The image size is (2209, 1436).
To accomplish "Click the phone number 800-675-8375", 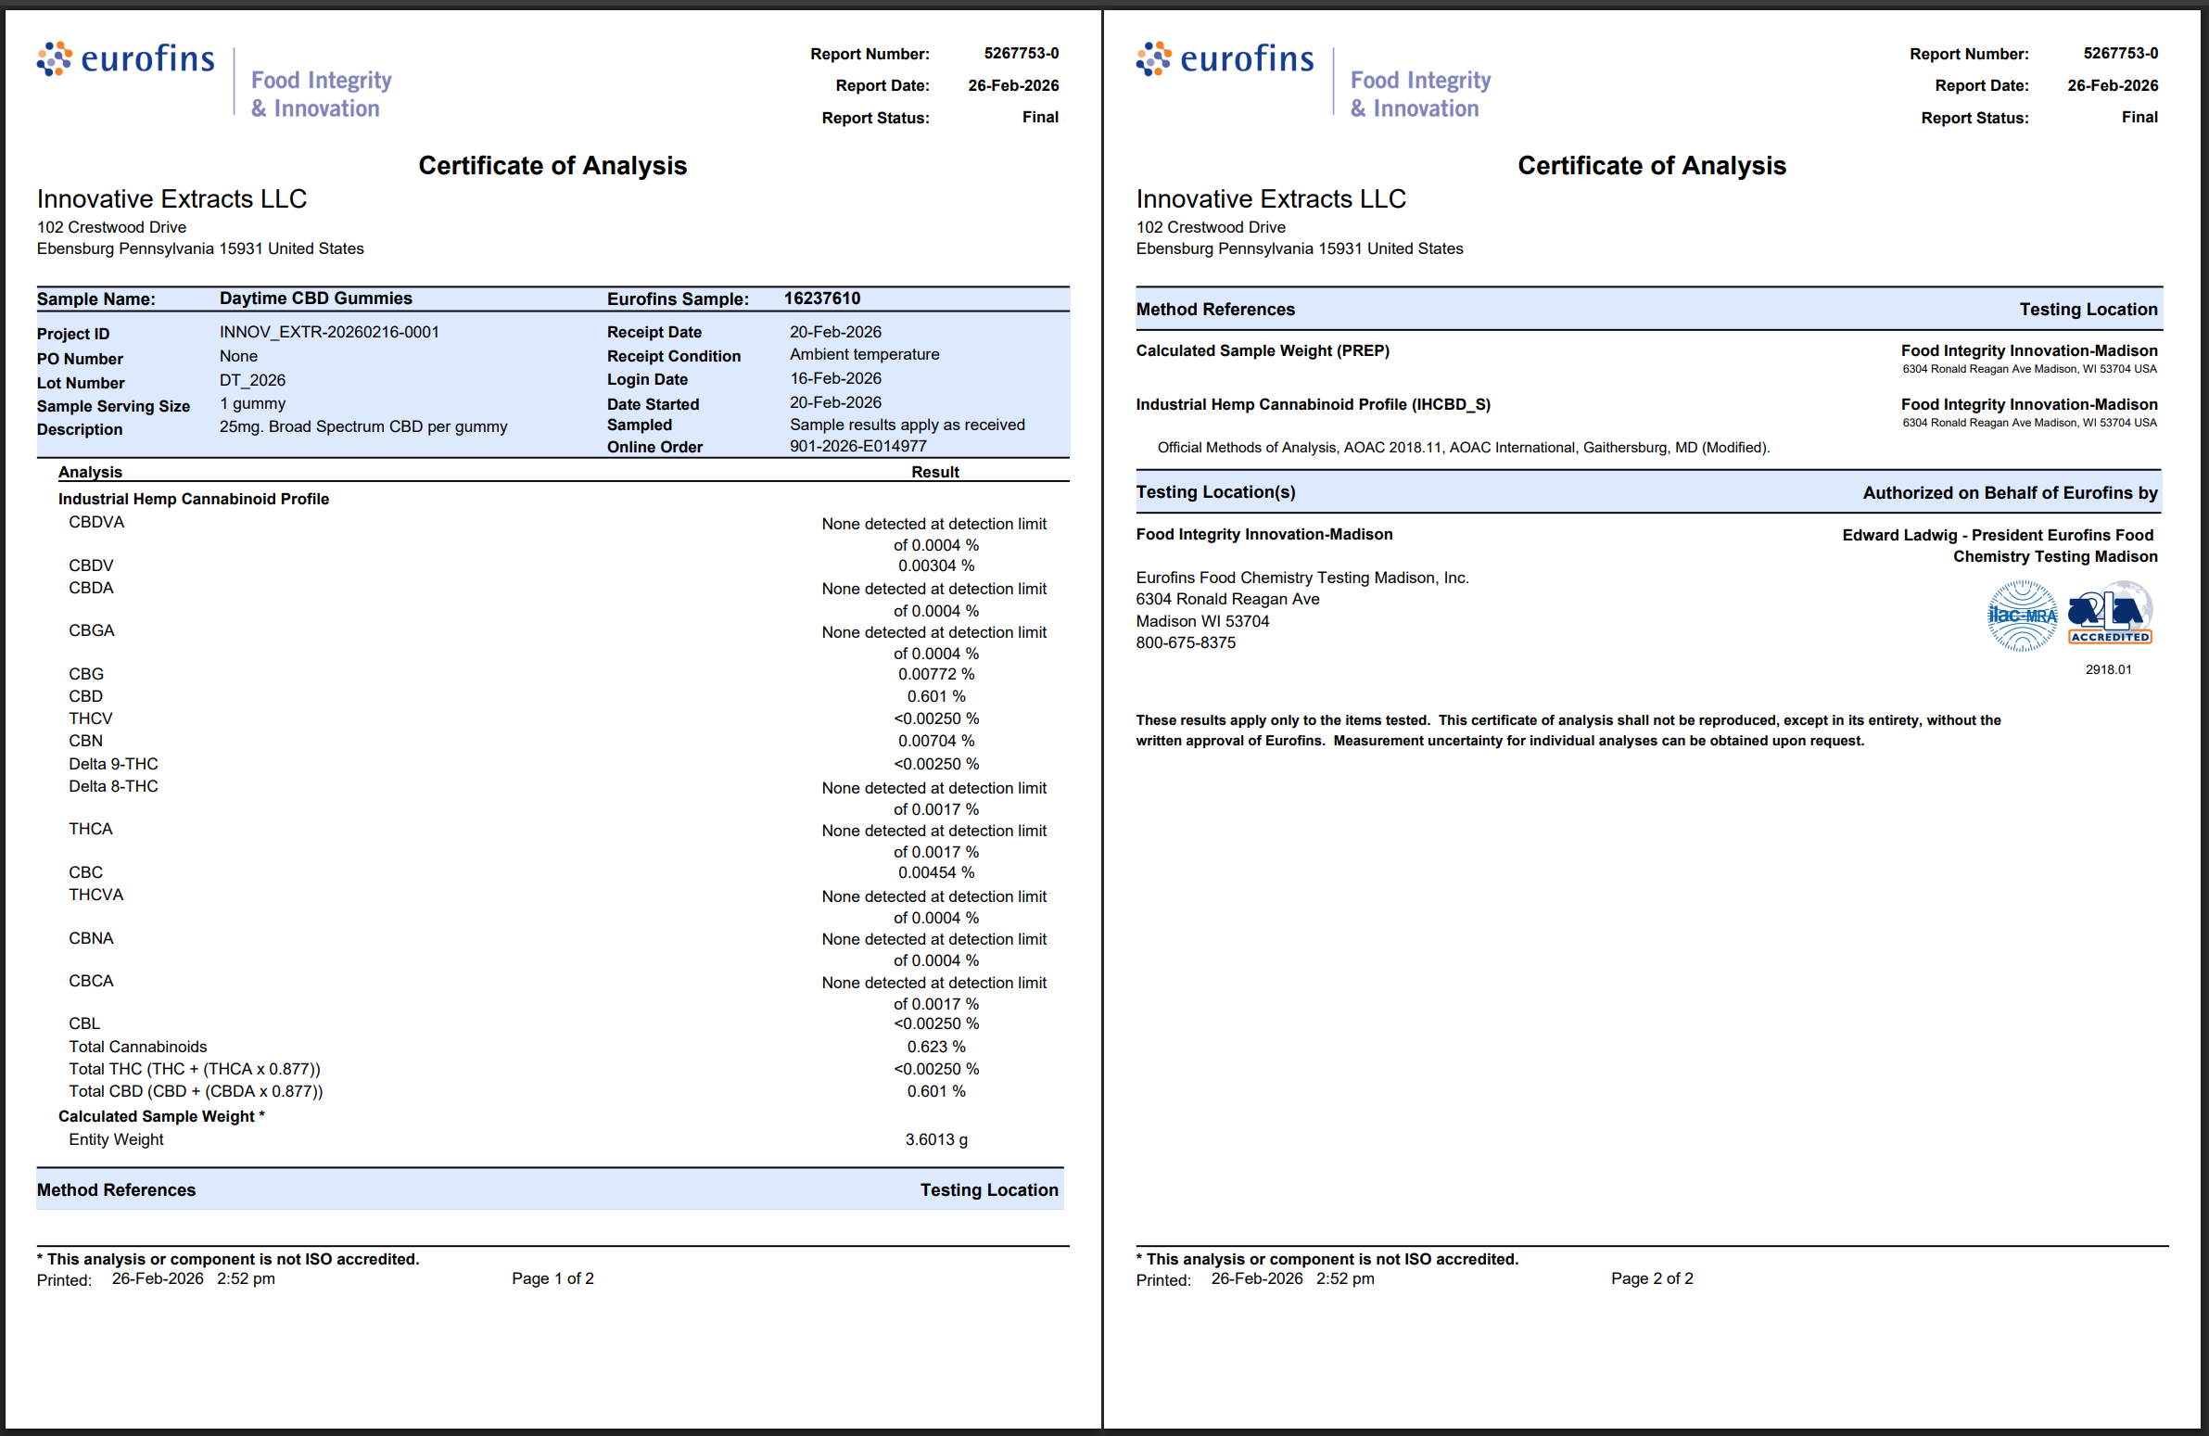I will tap(1186, 642).
